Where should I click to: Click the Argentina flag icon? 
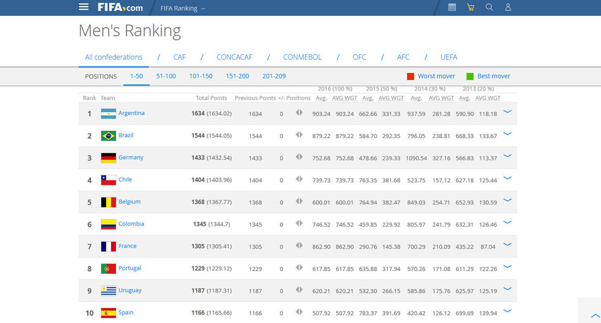click(108, 113)
